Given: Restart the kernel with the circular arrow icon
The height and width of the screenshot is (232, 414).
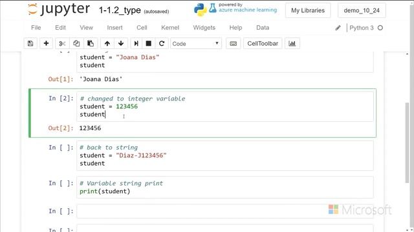Looking at the screenshot, I should click(162, 43).
